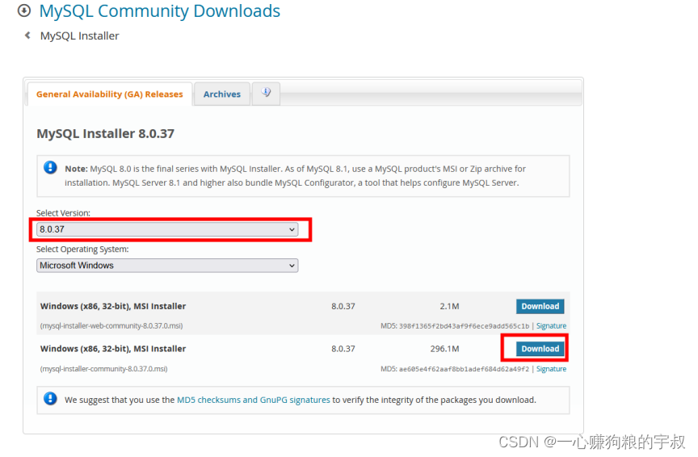Open MD5 checksums and GnuPG signatures link
The image size is (698, 457).
(x=254, y=400)
